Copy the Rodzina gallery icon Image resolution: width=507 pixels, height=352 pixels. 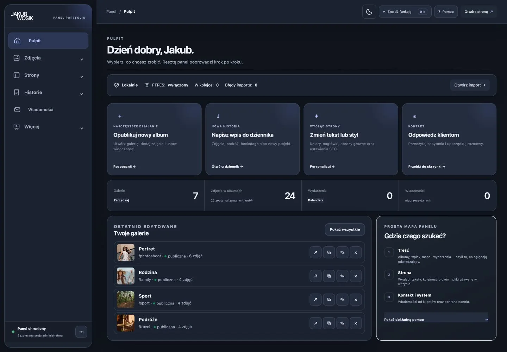329,276
